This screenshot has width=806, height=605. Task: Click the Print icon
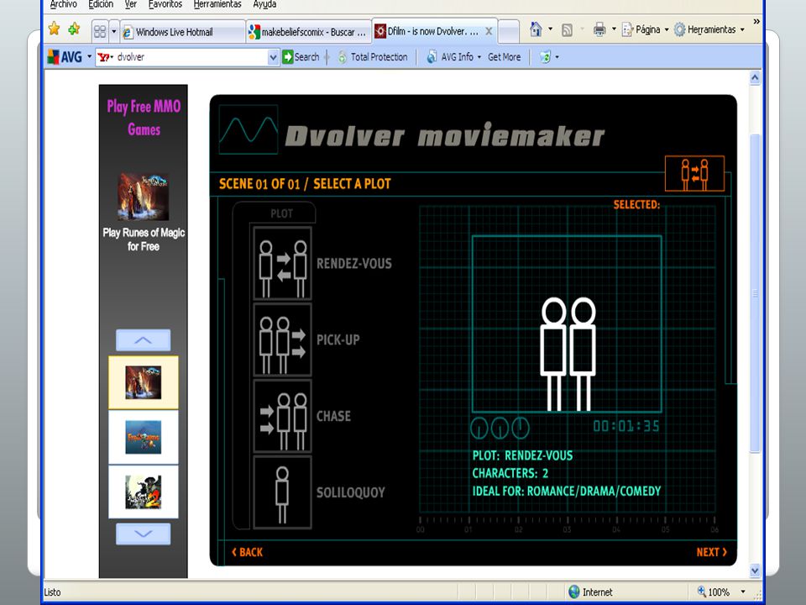pyautogui.click(x=599, y=30)
